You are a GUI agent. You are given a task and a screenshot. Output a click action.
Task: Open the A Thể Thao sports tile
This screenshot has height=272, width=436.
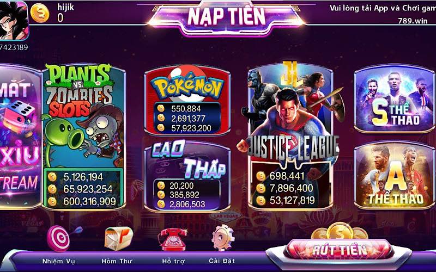tap(394, 176)
